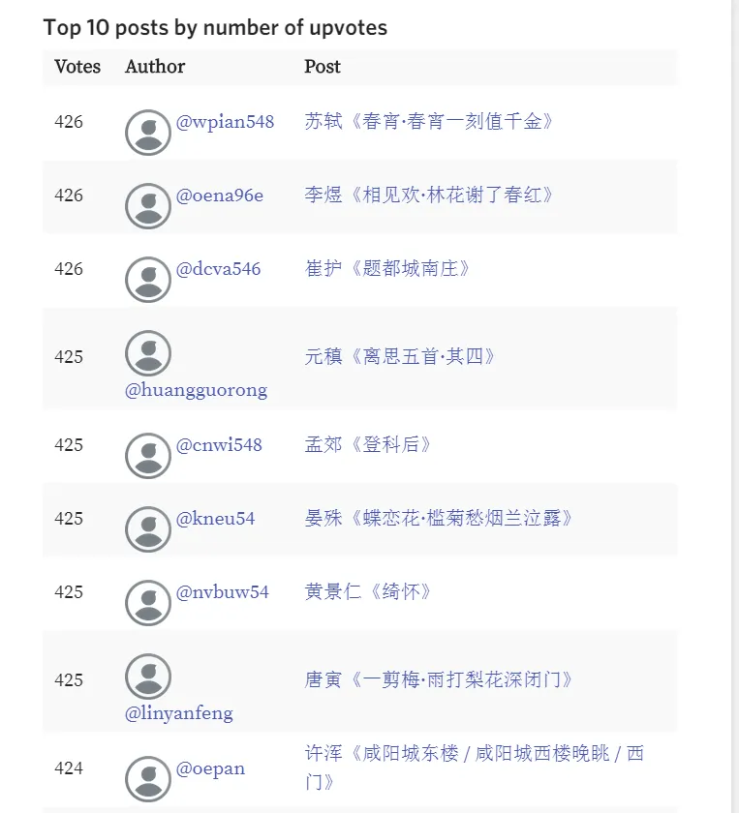Open post 晏殊《蝶恋花·槛菊愁烟兰泣露》

438,519
